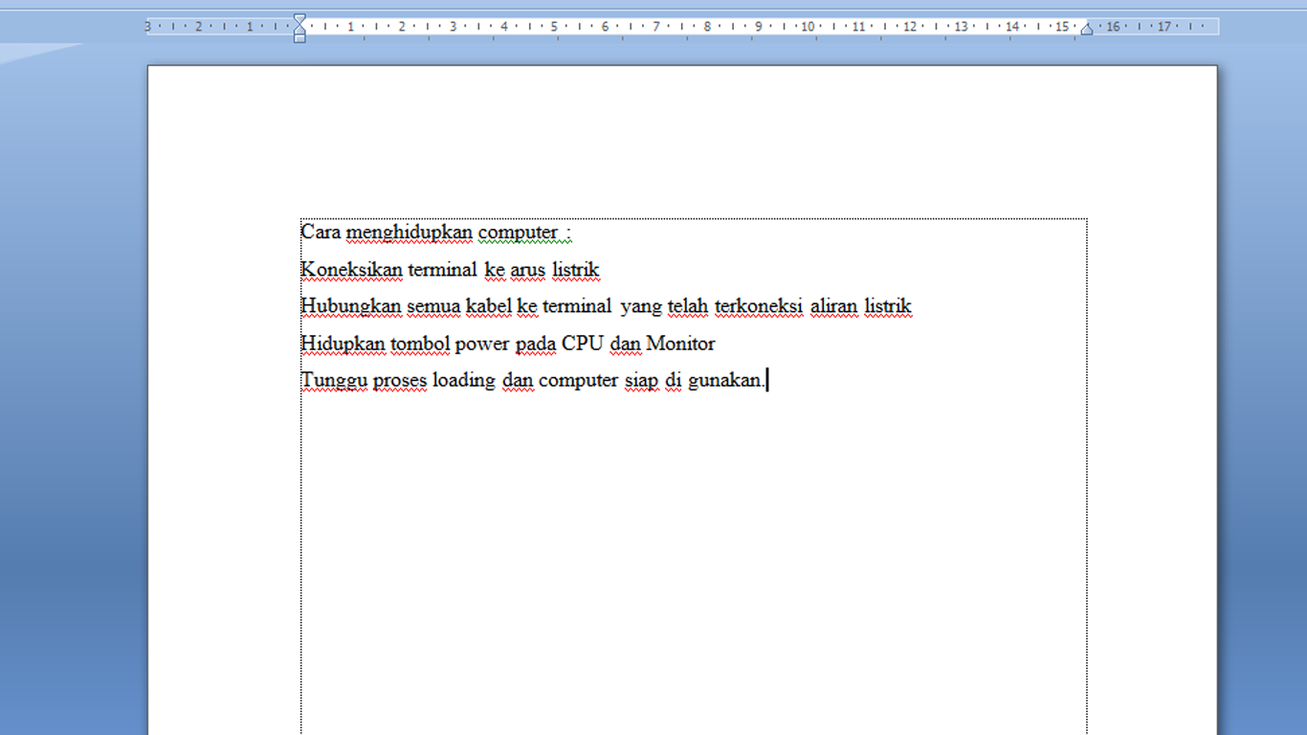Click the word 'Tunggu' starting the last line
This screenshot has width=1307, height=735.
tap(333, 380)
